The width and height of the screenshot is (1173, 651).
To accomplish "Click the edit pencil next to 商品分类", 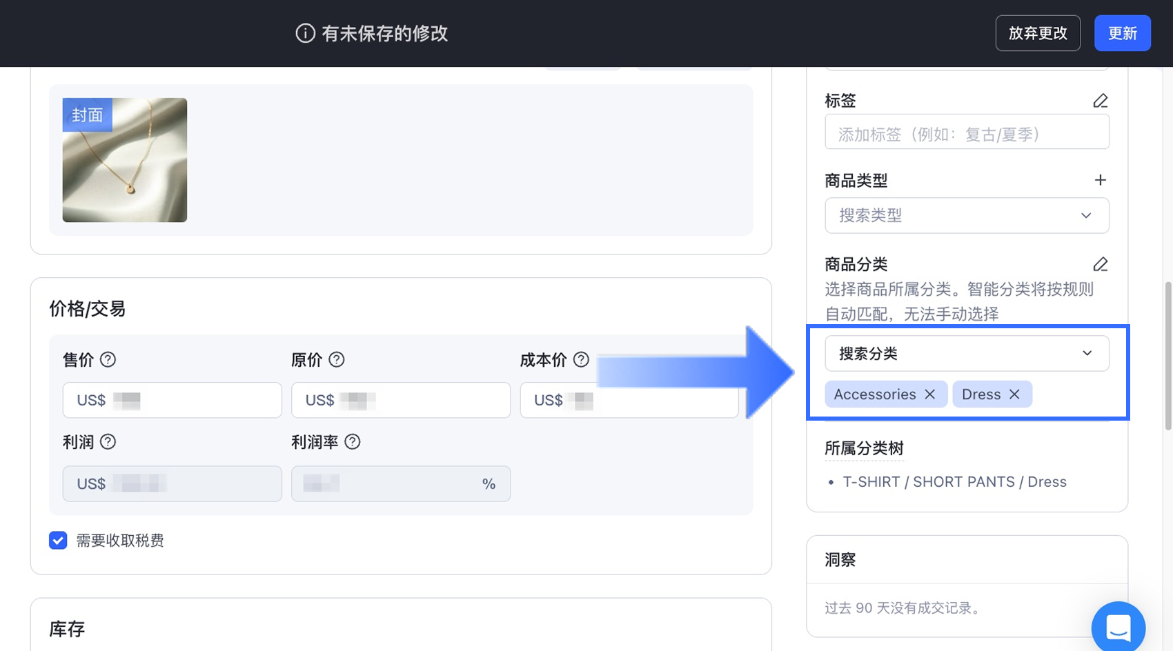I will point(1101,264).
